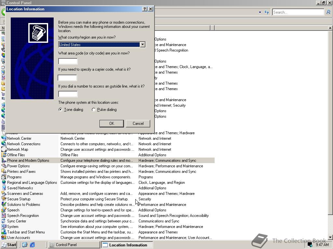Click the System icon
The image size is (333, 249).
(4, 226)
